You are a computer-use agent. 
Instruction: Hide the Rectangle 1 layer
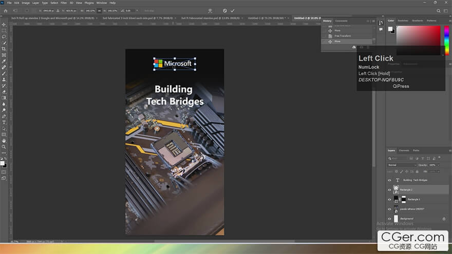(x=389, y=199)
